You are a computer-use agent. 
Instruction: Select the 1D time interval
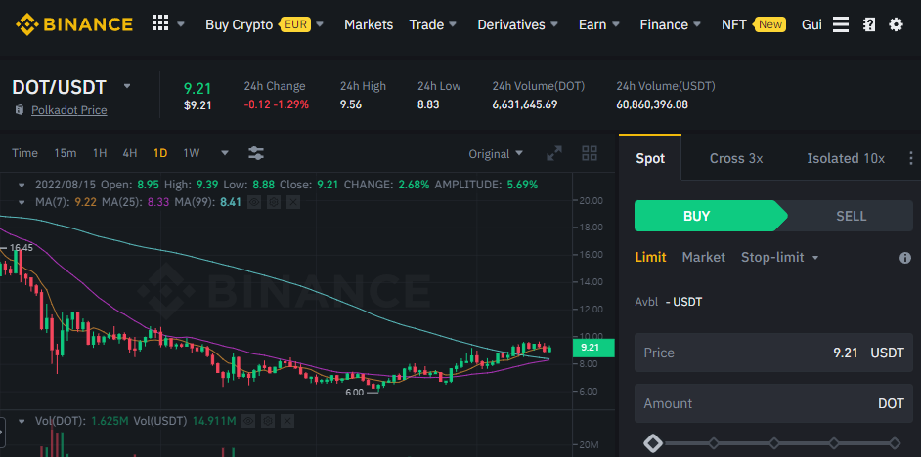160,153
